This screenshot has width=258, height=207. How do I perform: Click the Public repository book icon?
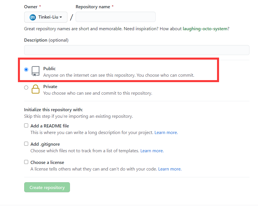coord(36,71)
